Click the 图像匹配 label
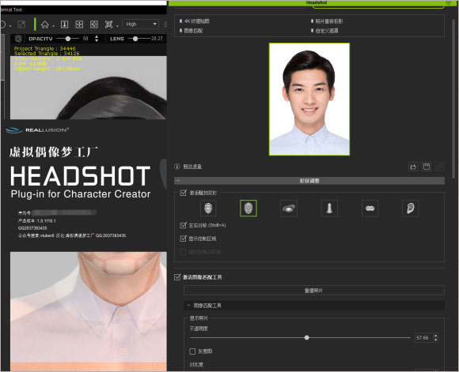This screenshot has width=459, height=372. [x=194, y=30]
